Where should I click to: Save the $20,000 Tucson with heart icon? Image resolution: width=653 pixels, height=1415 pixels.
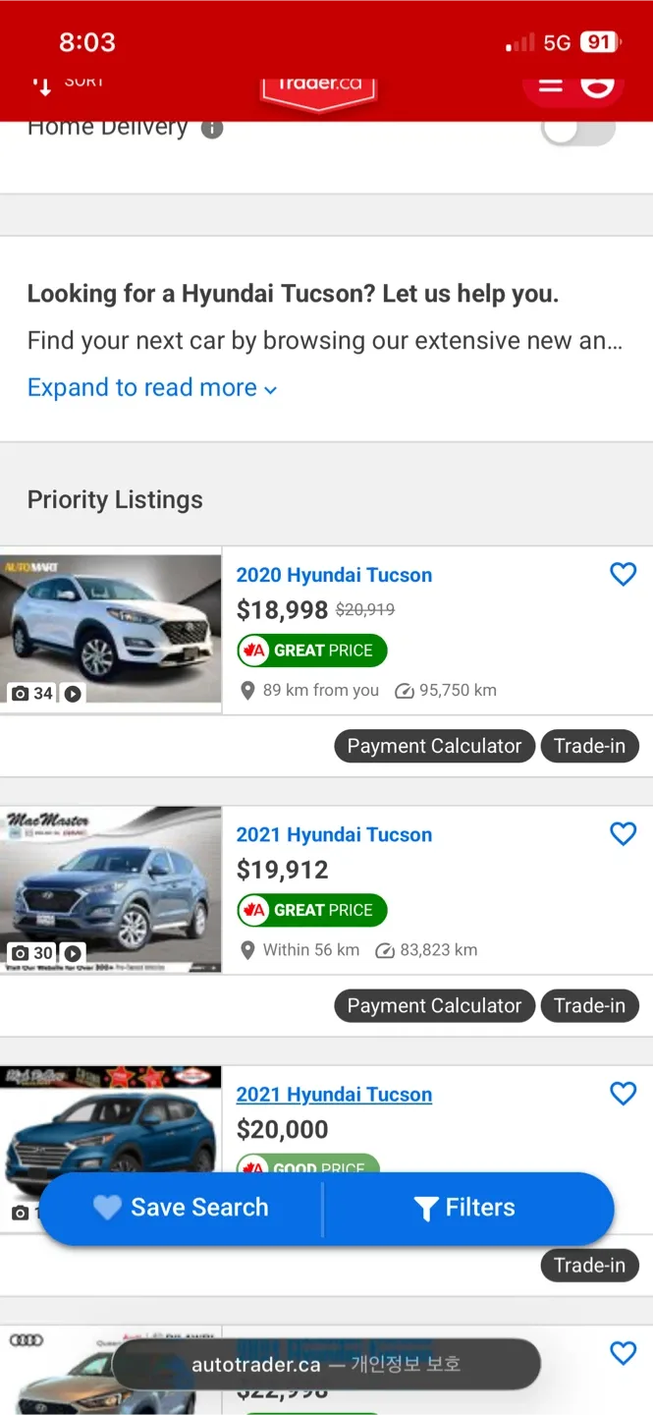click(x=623, y=1093)
